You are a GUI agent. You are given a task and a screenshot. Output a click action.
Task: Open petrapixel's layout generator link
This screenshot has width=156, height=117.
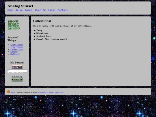pos(50,92)
